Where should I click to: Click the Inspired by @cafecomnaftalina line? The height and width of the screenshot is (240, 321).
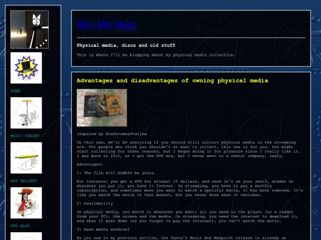tap(112, 134)
